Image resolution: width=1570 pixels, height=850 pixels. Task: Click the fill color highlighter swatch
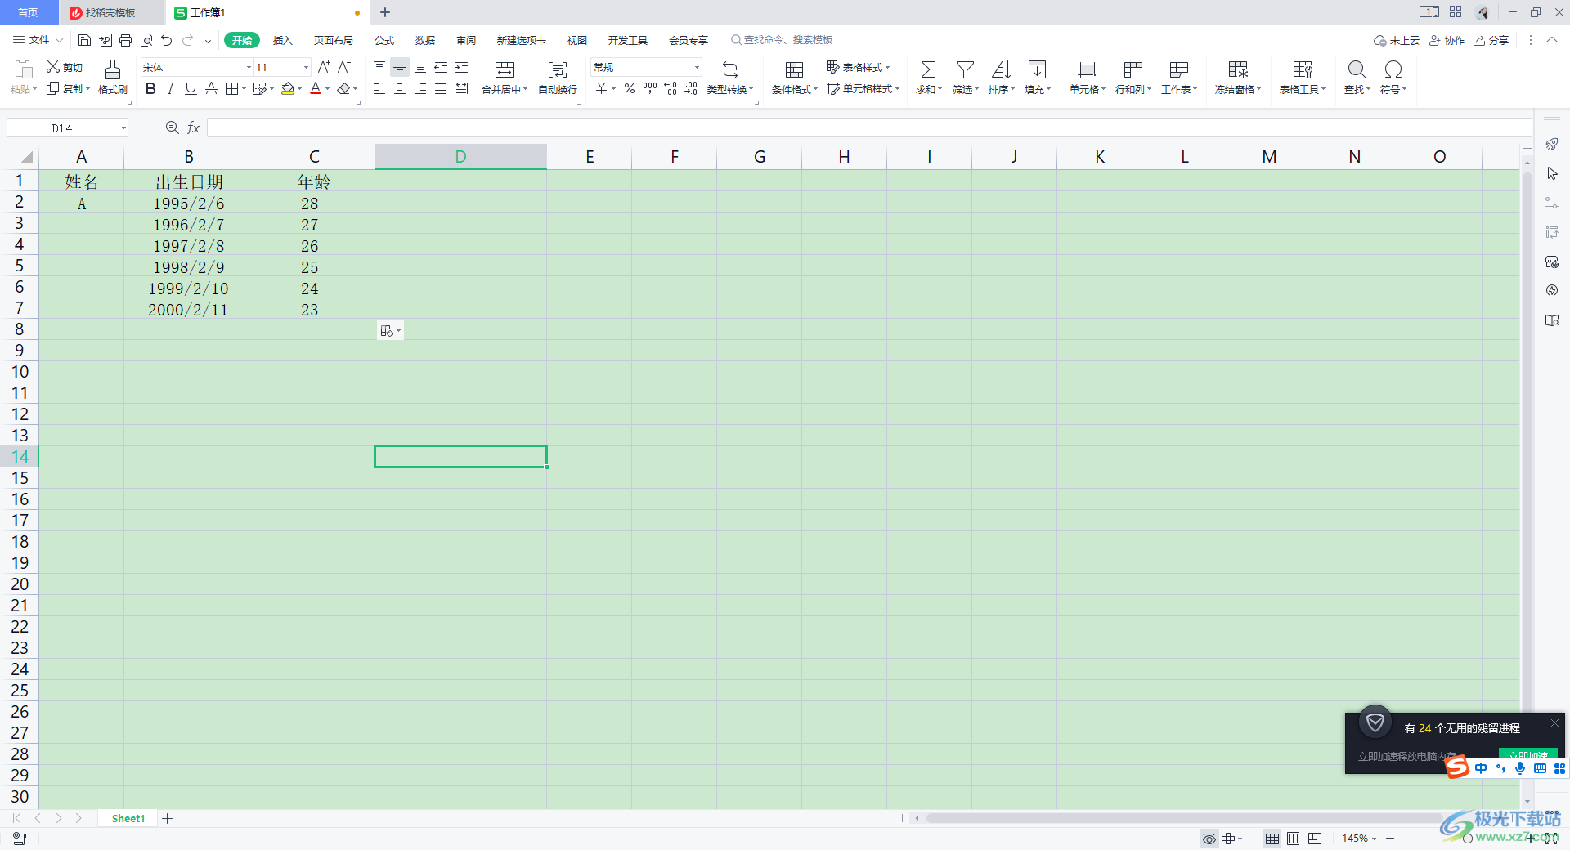pos(288,88)
